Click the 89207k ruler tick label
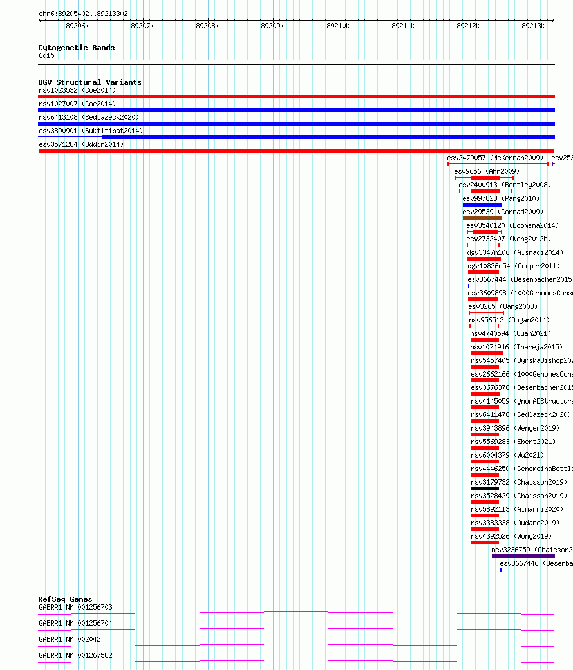This screenshot has width=573, height=670. click(x=142, y=26)
